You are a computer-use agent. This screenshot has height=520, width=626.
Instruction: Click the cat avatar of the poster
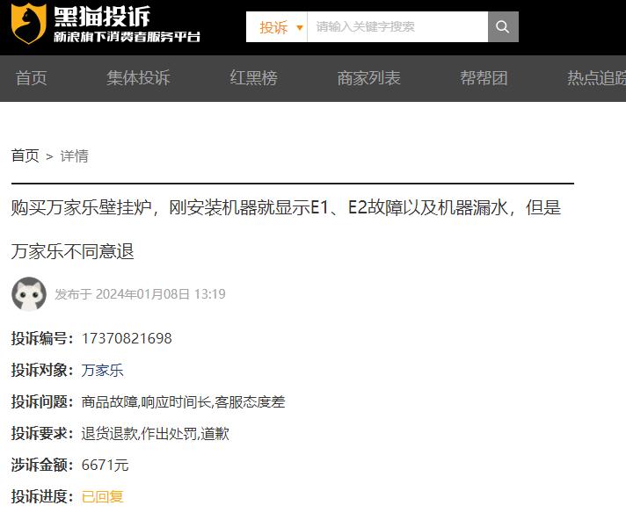[29, 294]
